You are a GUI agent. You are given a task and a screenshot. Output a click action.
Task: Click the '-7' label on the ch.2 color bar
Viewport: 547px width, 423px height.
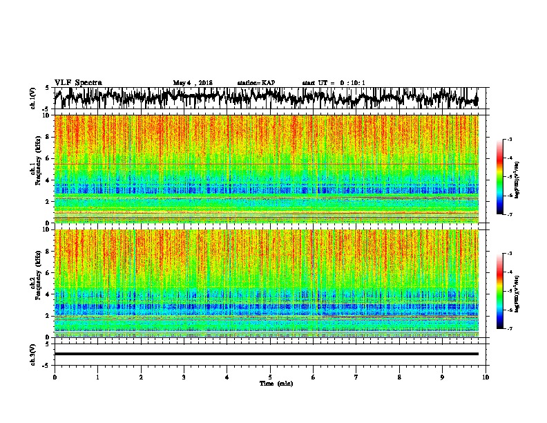509,328
